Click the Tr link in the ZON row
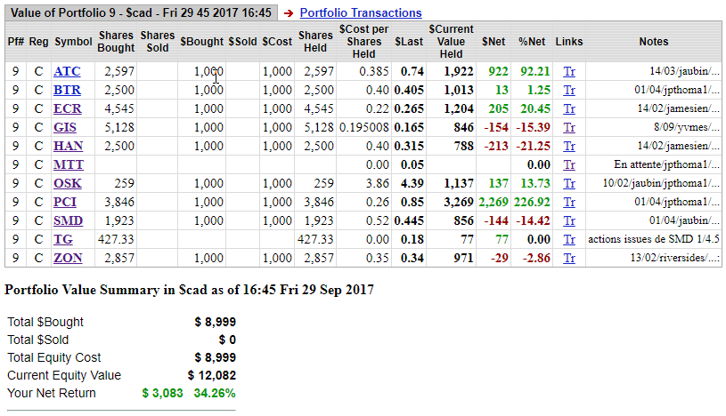The image size is (726, 416). [569, 258]
